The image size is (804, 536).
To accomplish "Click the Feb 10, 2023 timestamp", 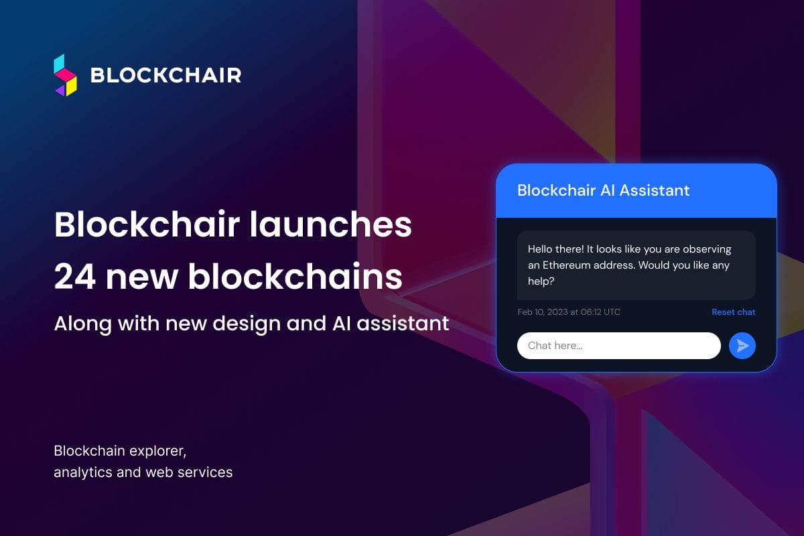I will click(x=569, y=312).
